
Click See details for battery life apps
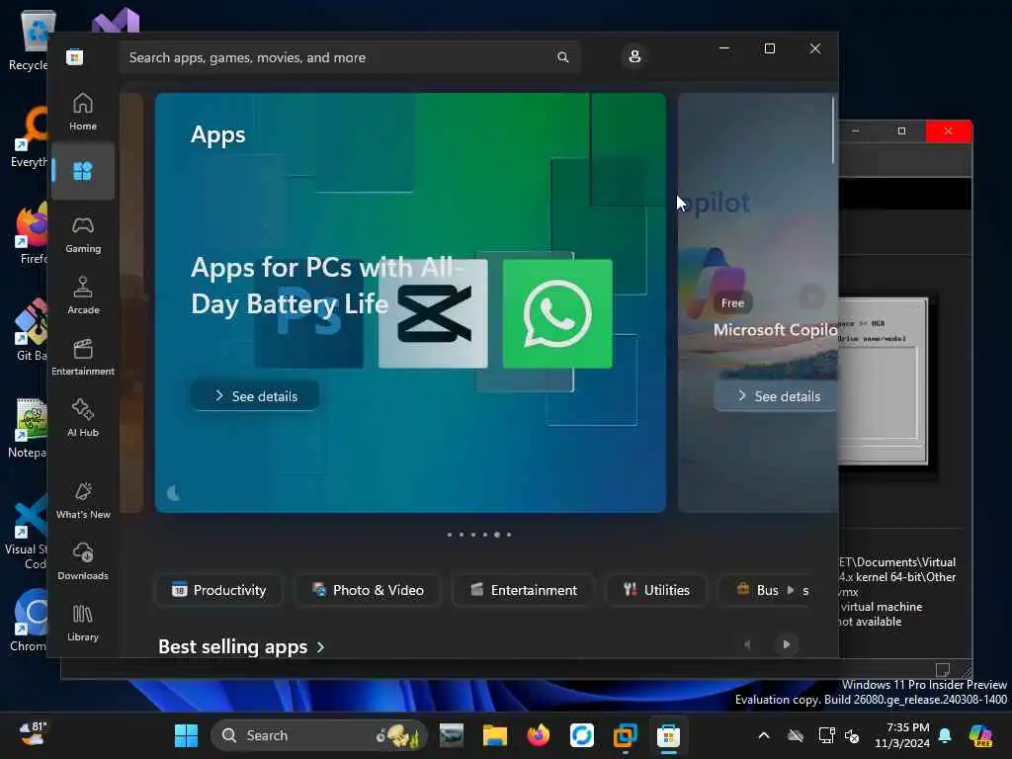pos(255,396)
